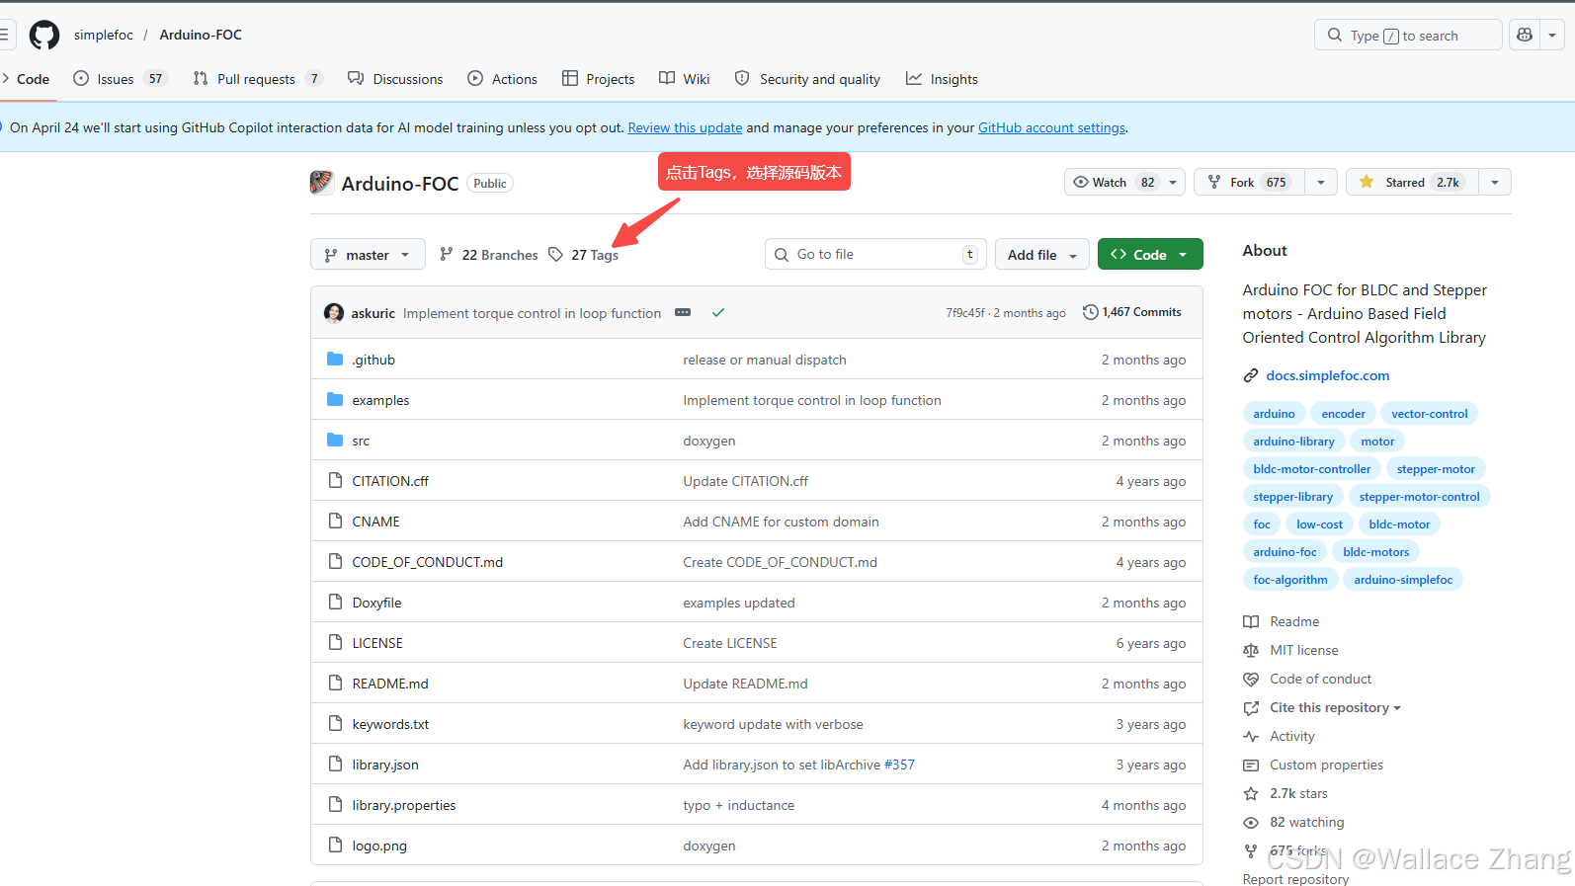1575x886 pixels.
Task: Focus the 'Type / to search' box
Action: click(x=1408, y=35)
